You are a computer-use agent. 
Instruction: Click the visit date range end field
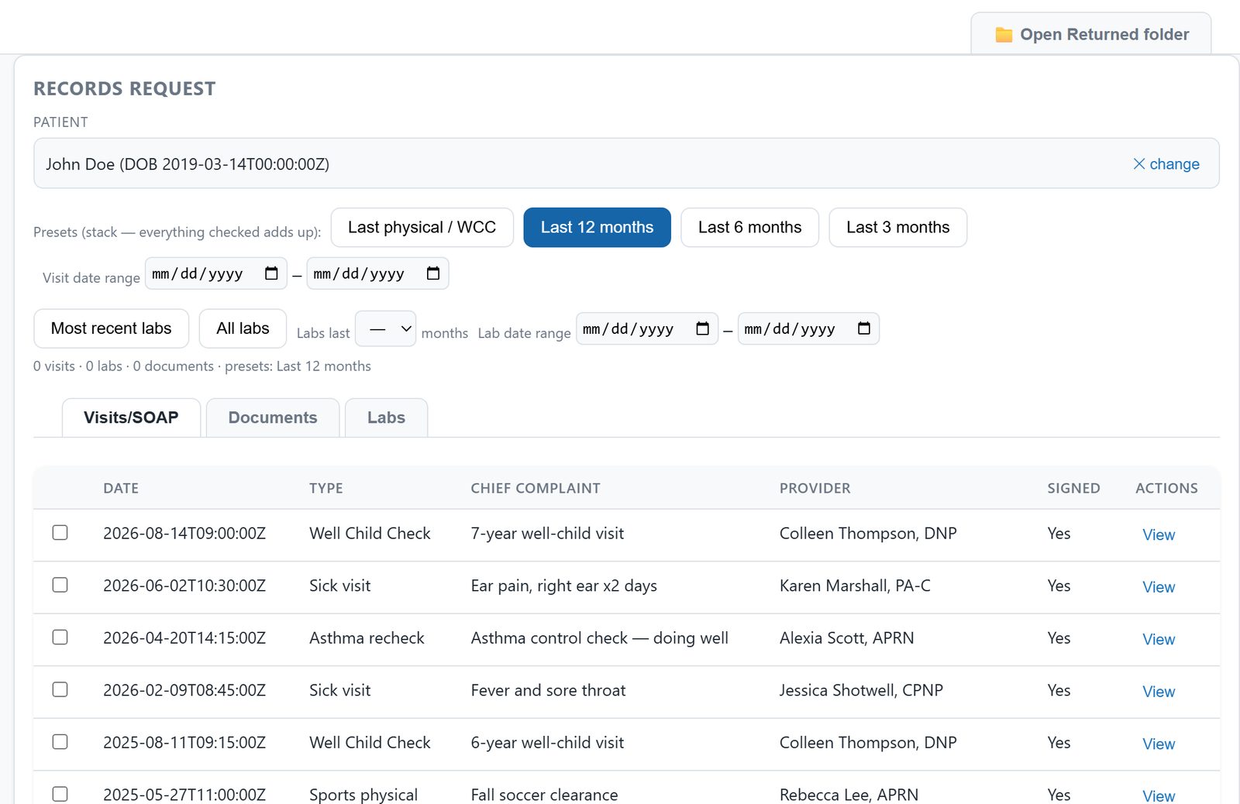377,273
